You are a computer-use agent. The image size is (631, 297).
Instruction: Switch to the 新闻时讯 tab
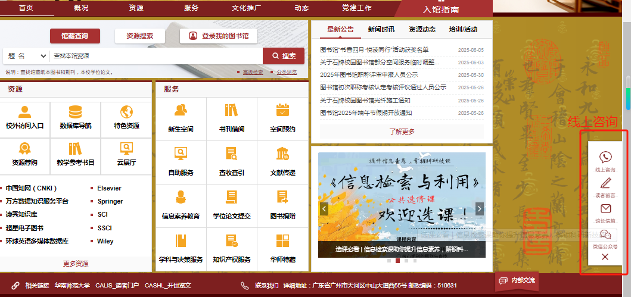click(381, 29)
